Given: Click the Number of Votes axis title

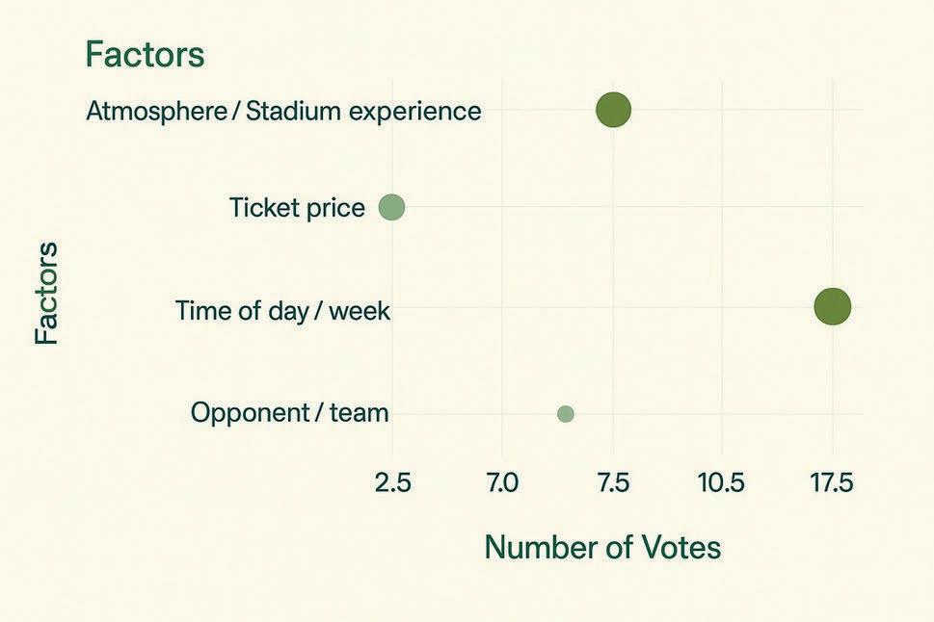Looking at the screenshot, I should (602, 547).
